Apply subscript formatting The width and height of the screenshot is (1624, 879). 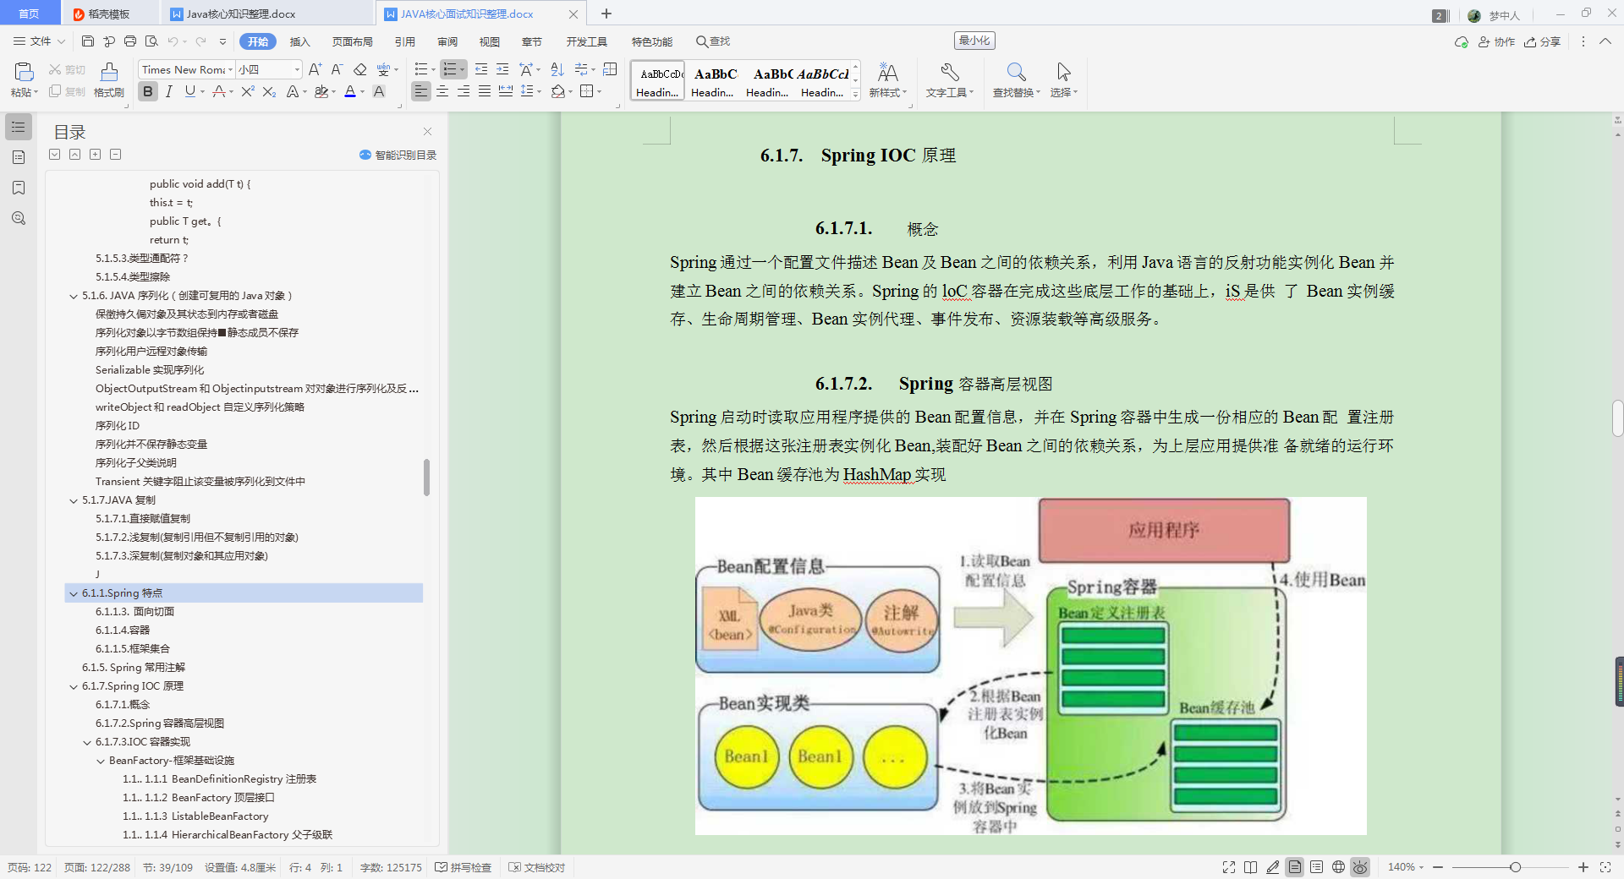[x=269, y=91]
